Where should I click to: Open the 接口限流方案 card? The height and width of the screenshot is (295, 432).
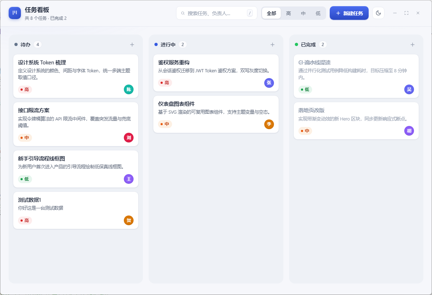[x=76, y=124]
